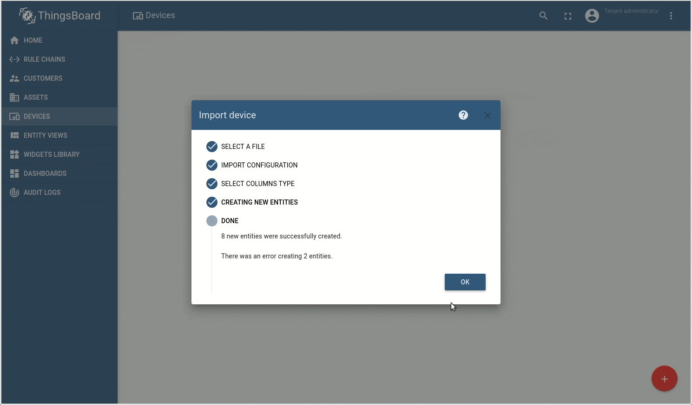Image resolution: width=692 pixels, height=405 pixels.
Task: Click the checked IMPORT CONFIGURATION step circle
Action: [212, 165]
